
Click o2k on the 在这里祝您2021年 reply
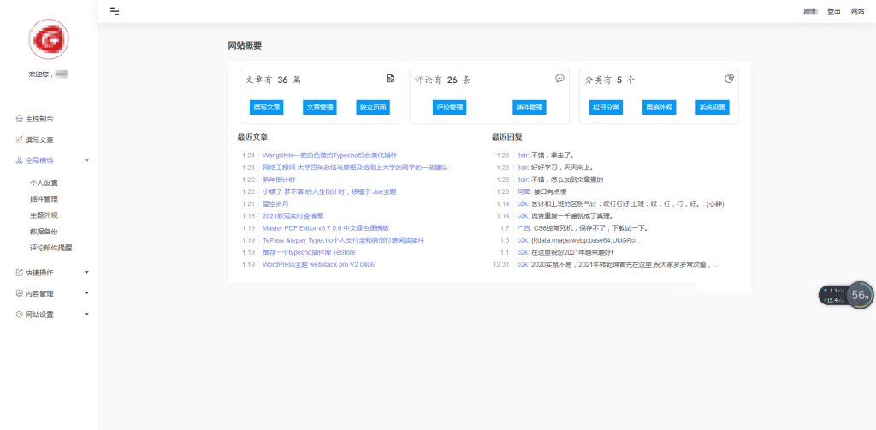(523, 252)
